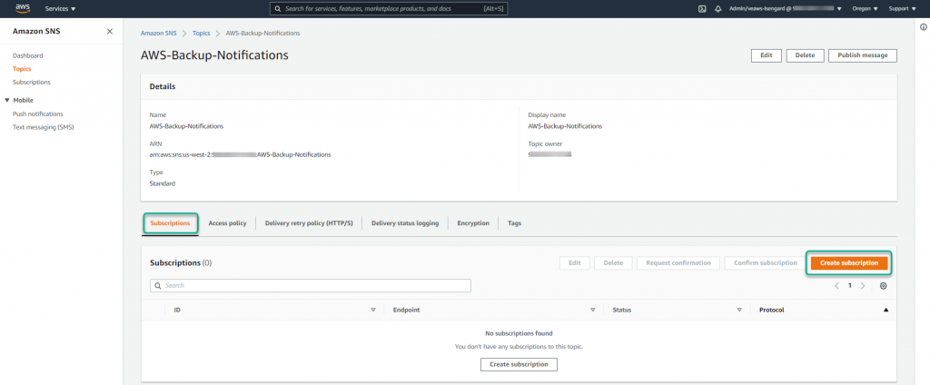Go to next page of subscriptions

pyautogui.click(x=863, y=286)
